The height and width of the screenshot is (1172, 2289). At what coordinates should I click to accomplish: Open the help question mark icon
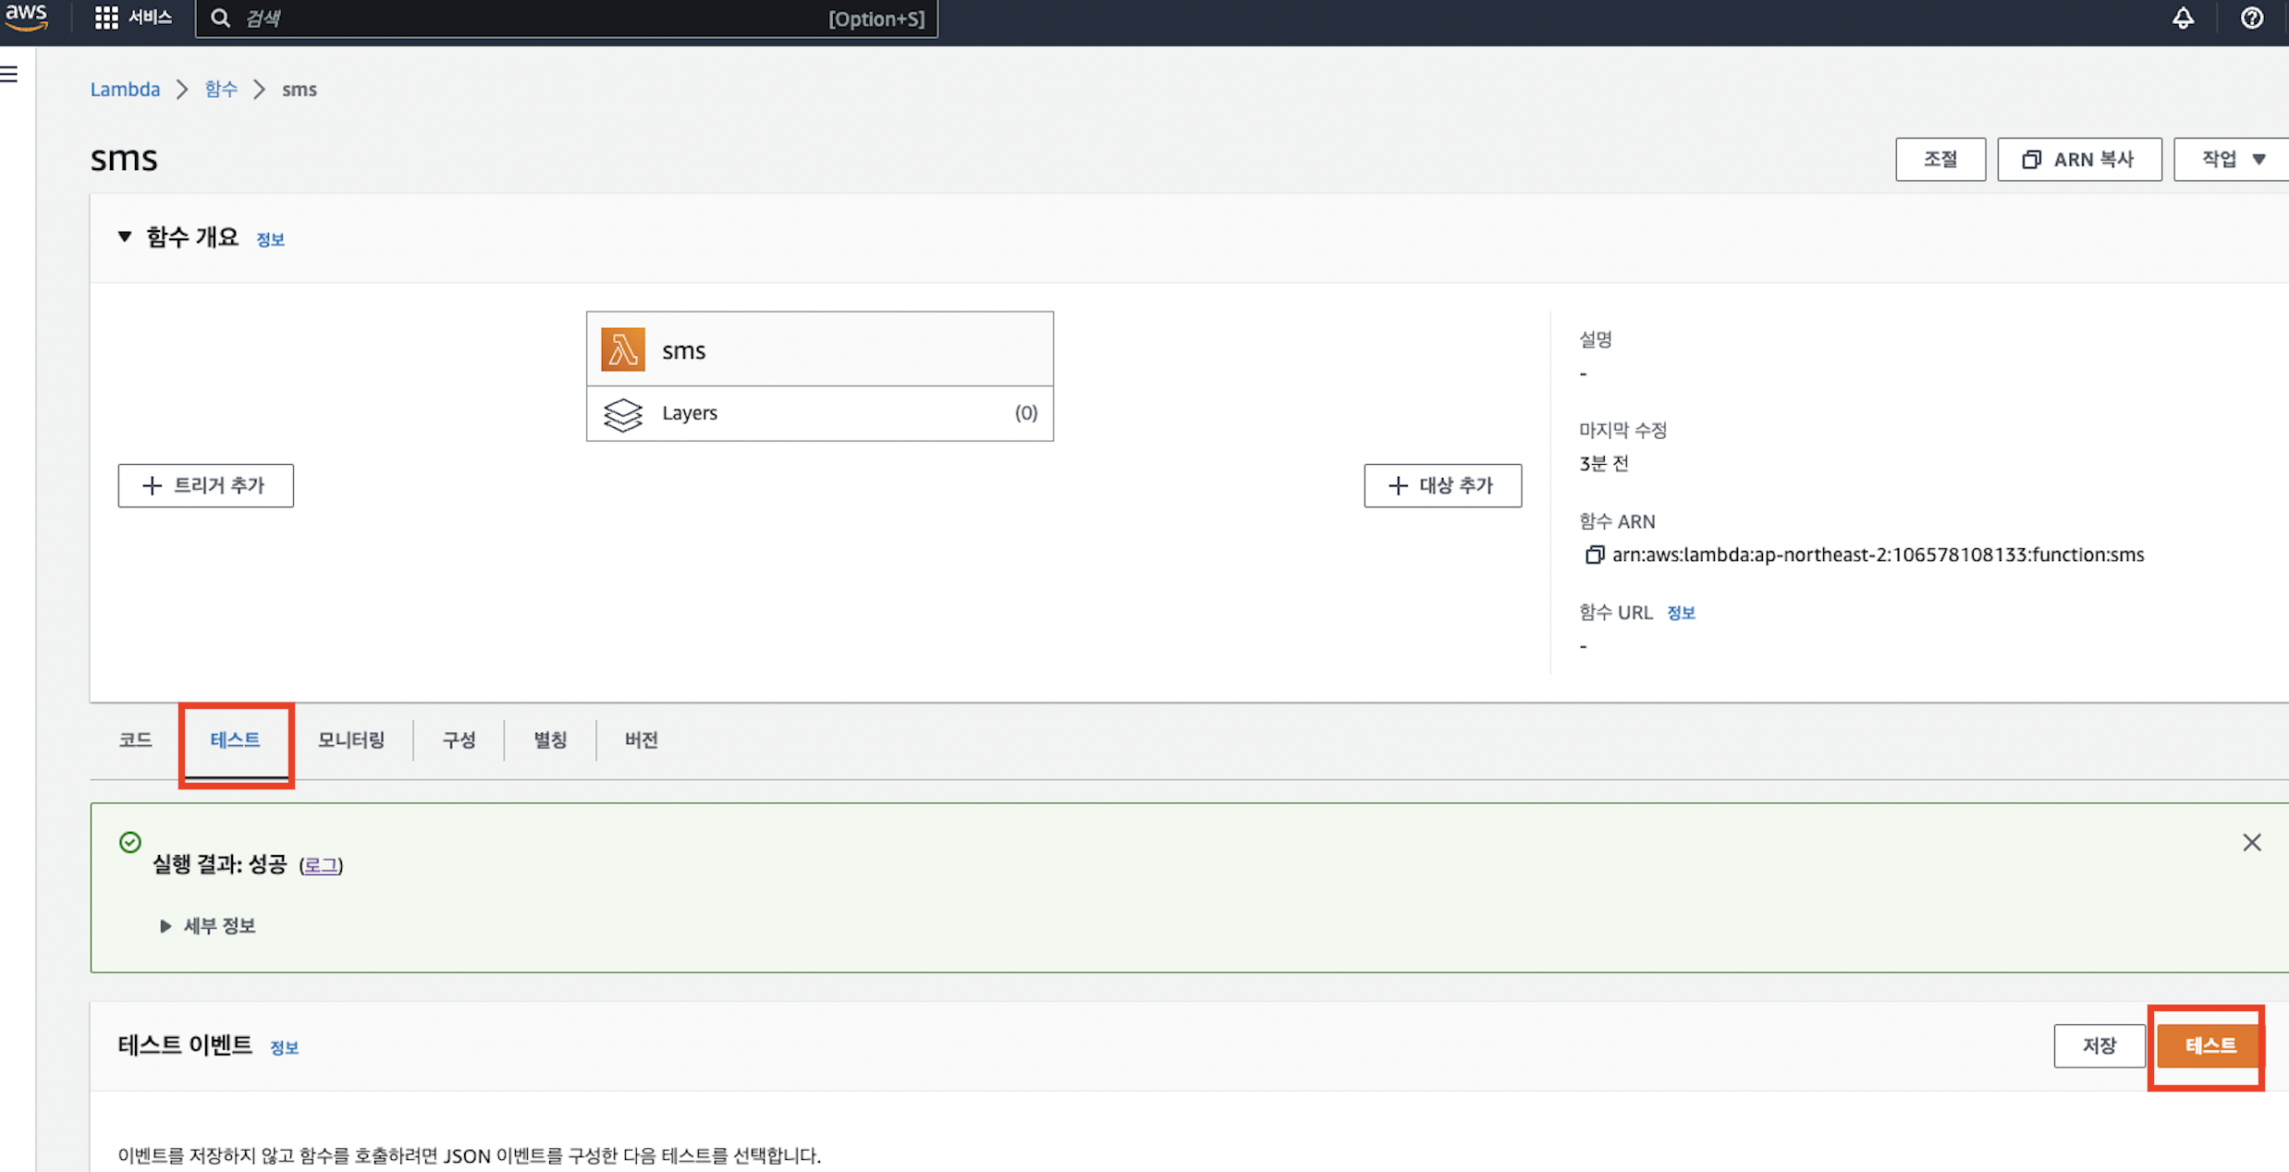[x=2252, y=18]
